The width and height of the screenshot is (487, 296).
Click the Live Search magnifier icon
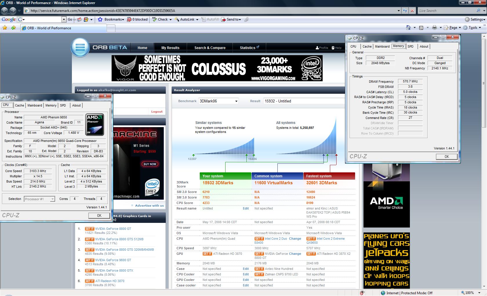(x=478, y=10)
